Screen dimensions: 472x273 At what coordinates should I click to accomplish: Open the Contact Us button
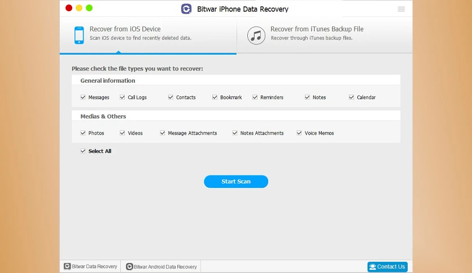coord(387,267)
